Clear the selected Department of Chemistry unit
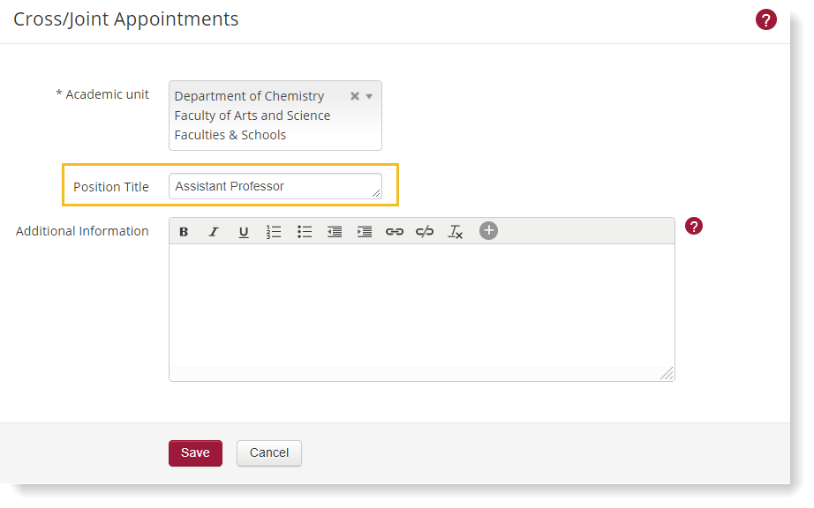Image resolution: width=814 pixels, height=508 pixels. tap(355, 96)
